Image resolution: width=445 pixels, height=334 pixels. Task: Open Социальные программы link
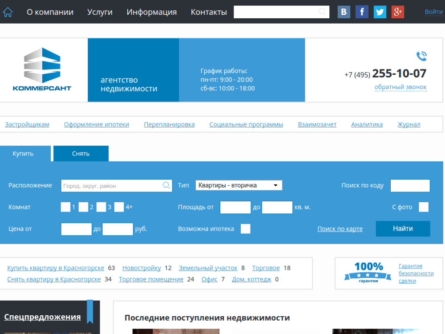(x=246, y=124)
